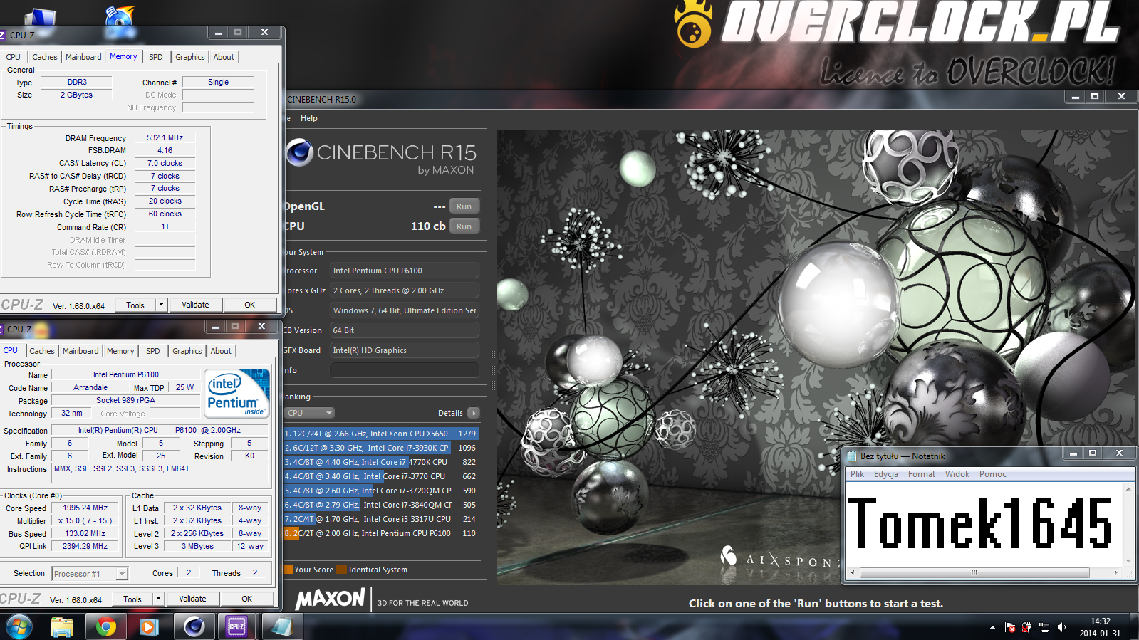Screen dimensions: 1139x640
Task: Open Mainboard tab in lower CPU-Z window
Action: 80,351
